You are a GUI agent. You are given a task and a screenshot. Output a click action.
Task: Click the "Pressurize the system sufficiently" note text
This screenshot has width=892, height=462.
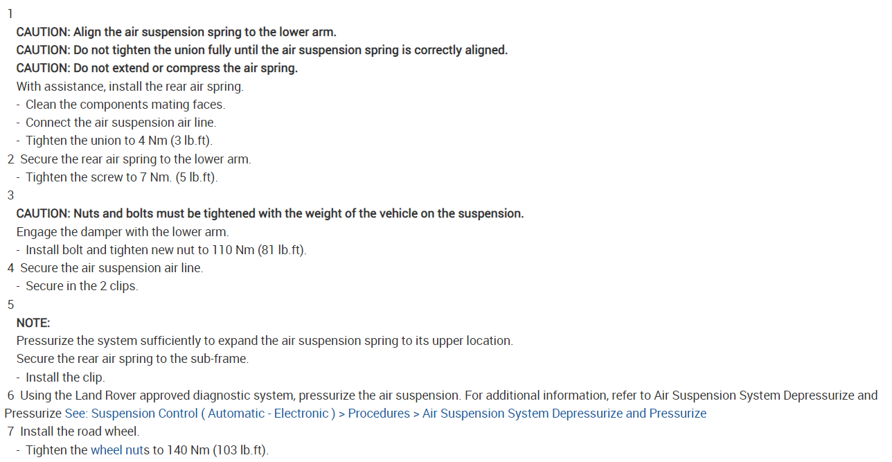pos(264,341)
